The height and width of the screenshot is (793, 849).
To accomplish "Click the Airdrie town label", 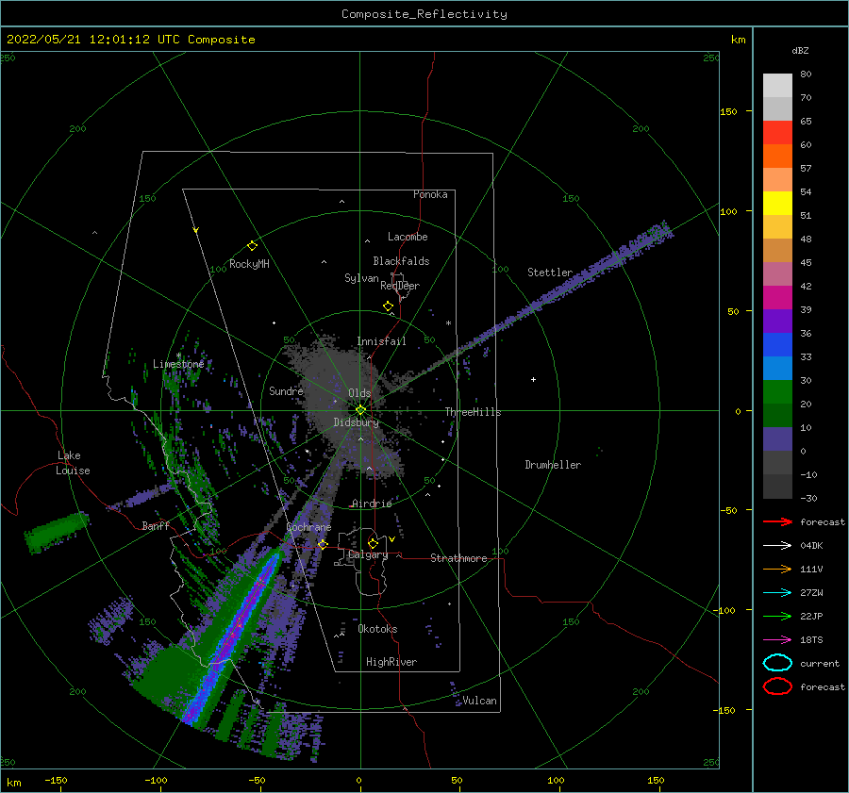I will coord(372,504).
